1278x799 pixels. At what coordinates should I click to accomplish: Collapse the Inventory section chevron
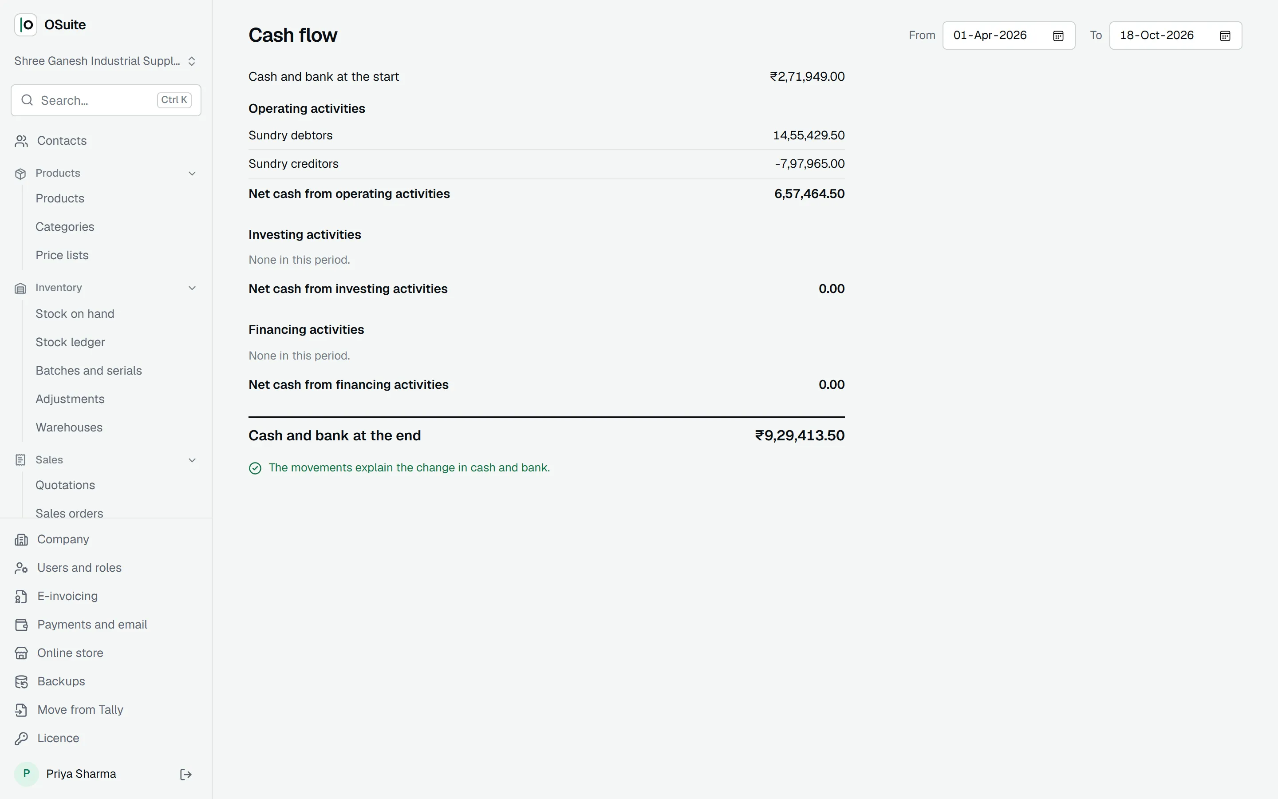(192, 288)
